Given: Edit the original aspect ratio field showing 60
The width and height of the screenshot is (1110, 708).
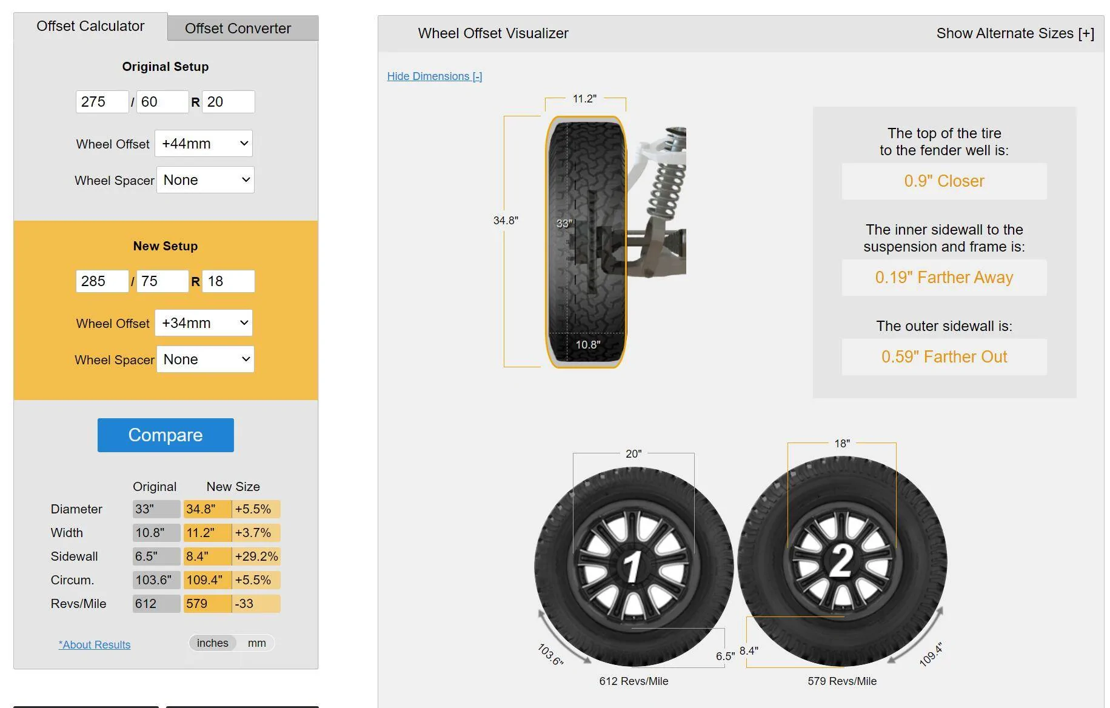Looking at the screenshot, I should pos(162,101).
